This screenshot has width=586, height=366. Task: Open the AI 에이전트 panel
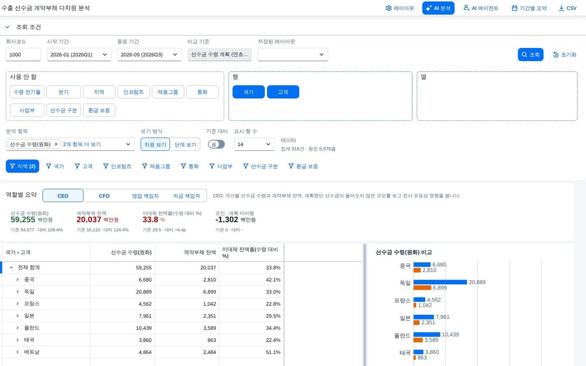pyautogui.click(x=481, y=8)
